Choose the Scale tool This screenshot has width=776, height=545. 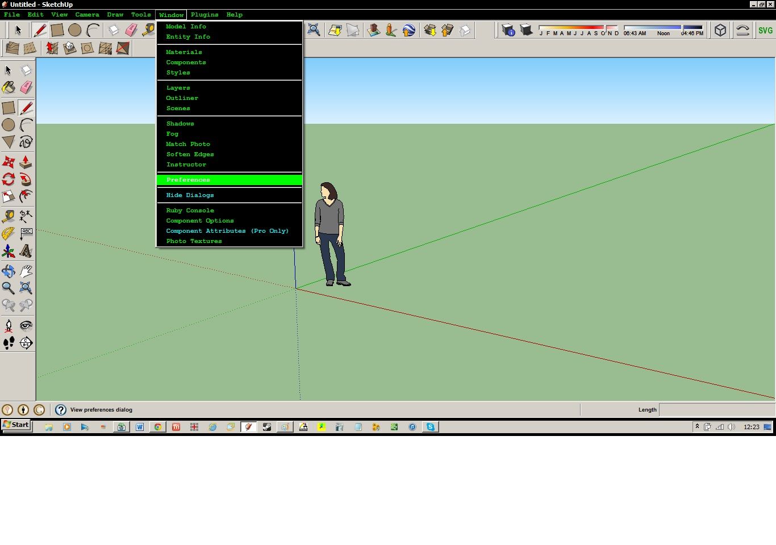pos(9,196)
